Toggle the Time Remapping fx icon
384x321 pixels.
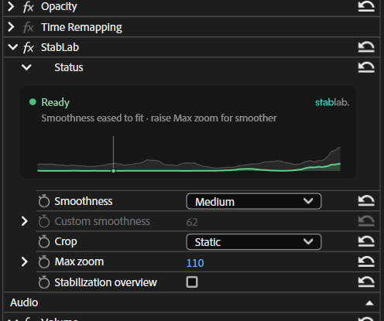29,27
